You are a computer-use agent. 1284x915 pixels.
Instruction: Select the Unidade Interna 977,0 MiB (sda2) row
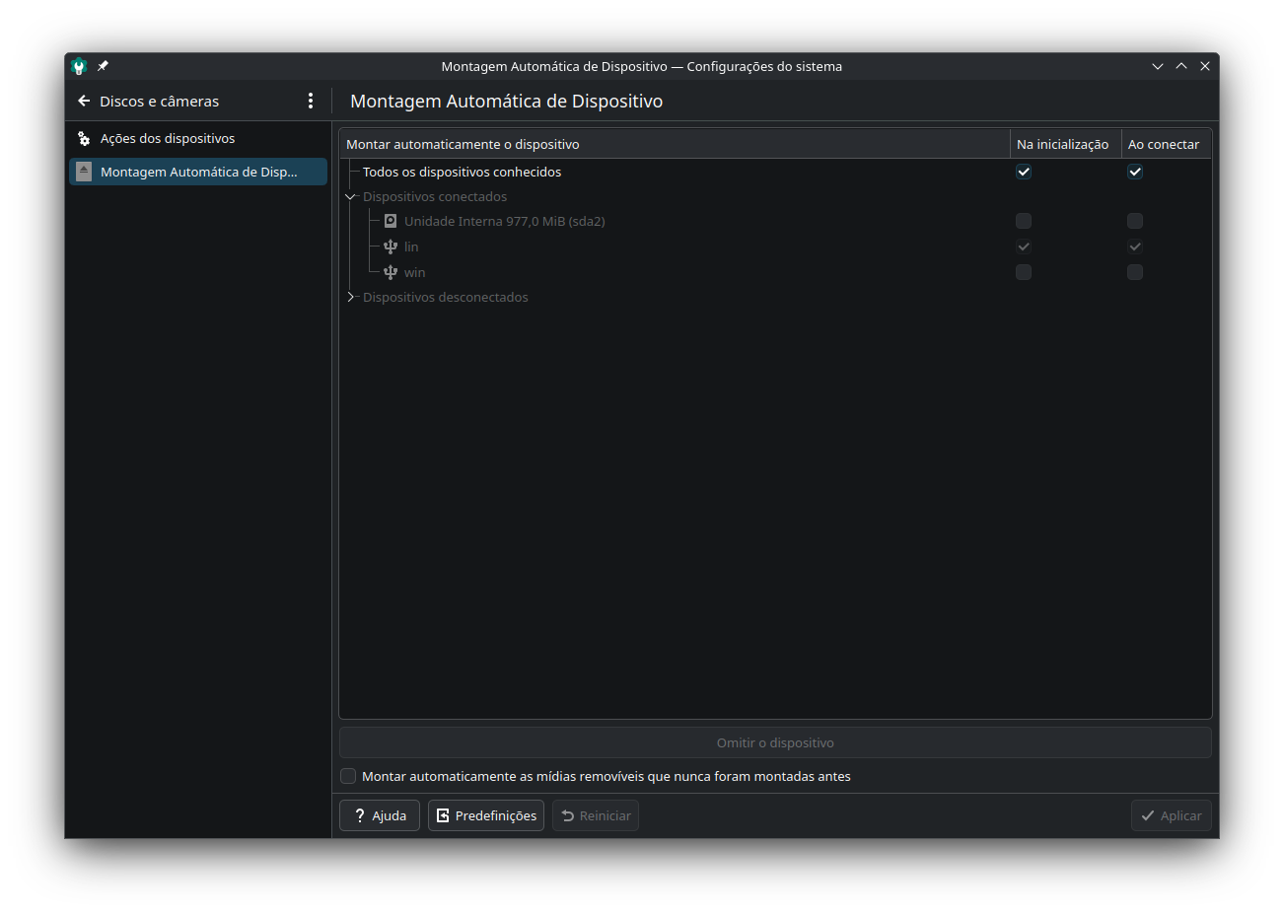coord(775,221)
